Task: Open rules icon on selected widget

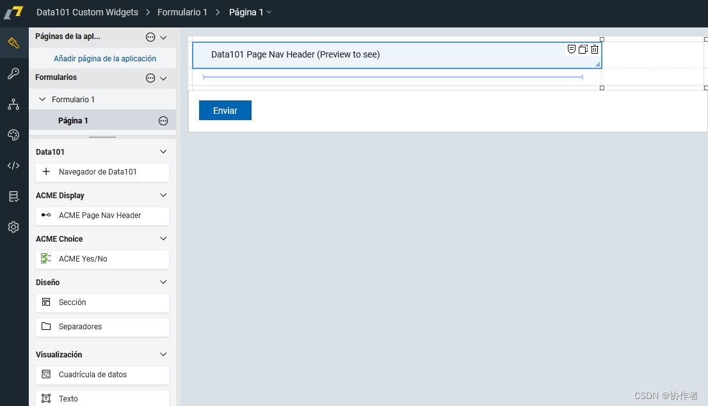Action: (572, 49)
